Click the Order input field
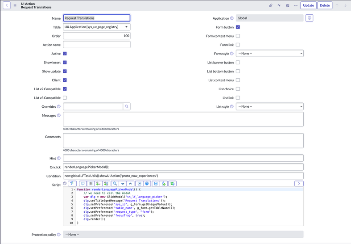 [x=97, y=36]
